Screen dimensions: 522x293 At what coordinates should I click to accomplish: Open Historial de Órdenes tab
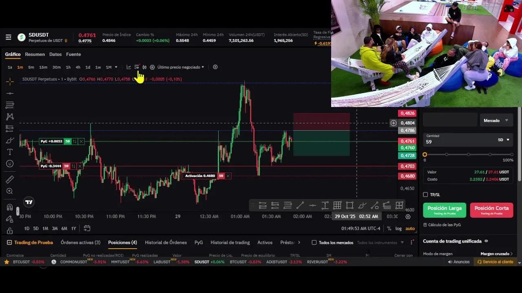(166, 243)
